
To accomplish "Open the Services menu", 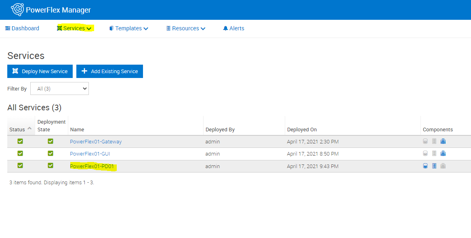I will (74, 28).
